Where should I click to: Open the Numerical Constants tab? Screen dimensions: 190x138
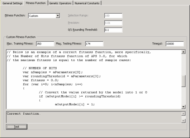point(87,3)
